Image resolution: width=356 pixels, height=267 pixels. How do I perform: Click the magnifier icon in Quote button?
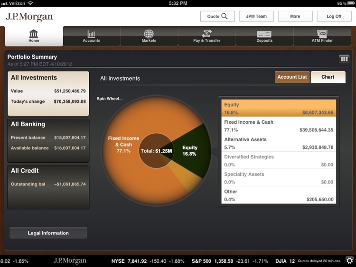225,16
